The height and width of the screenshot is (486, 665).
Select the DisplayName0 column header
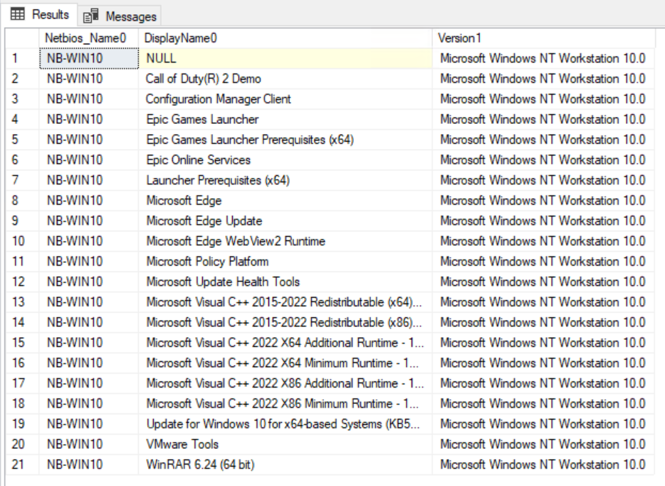(285, 38)
